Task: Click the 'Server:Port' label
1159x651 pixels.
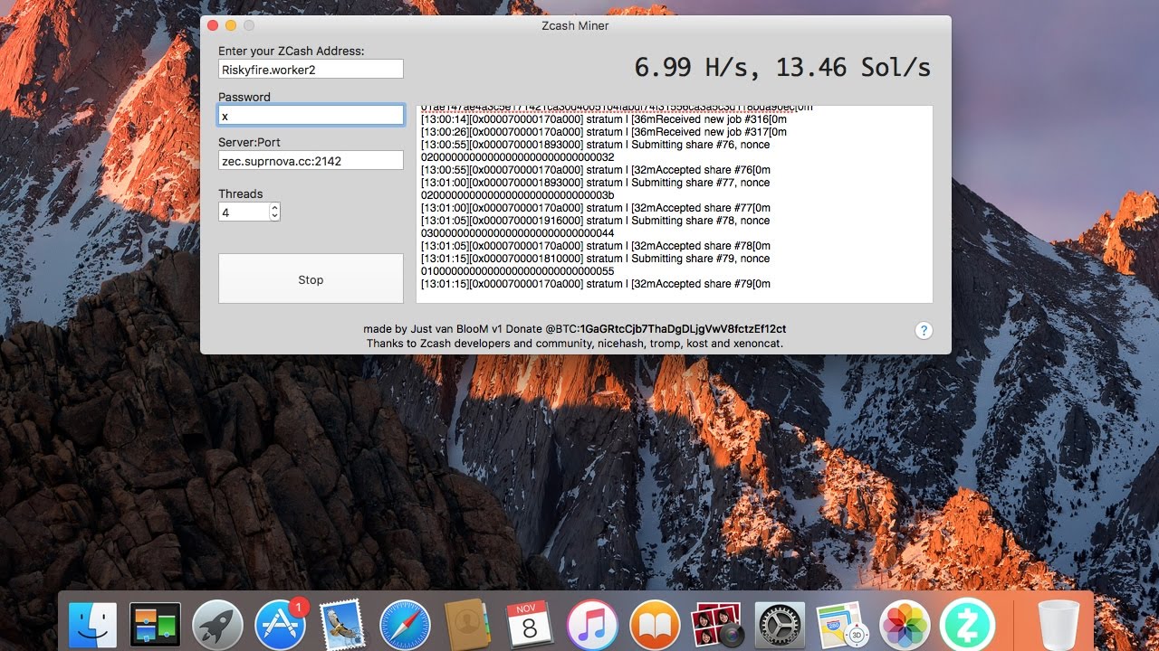Action: 249,142
